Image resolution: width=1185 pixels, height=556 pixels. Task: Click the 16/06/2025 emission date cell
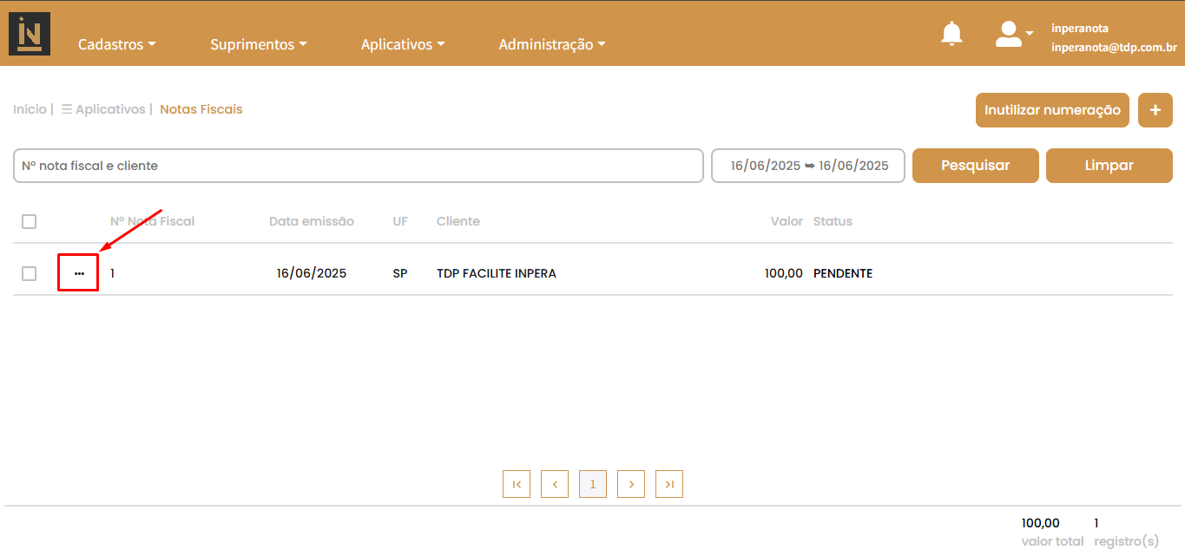tap(312, 273)
